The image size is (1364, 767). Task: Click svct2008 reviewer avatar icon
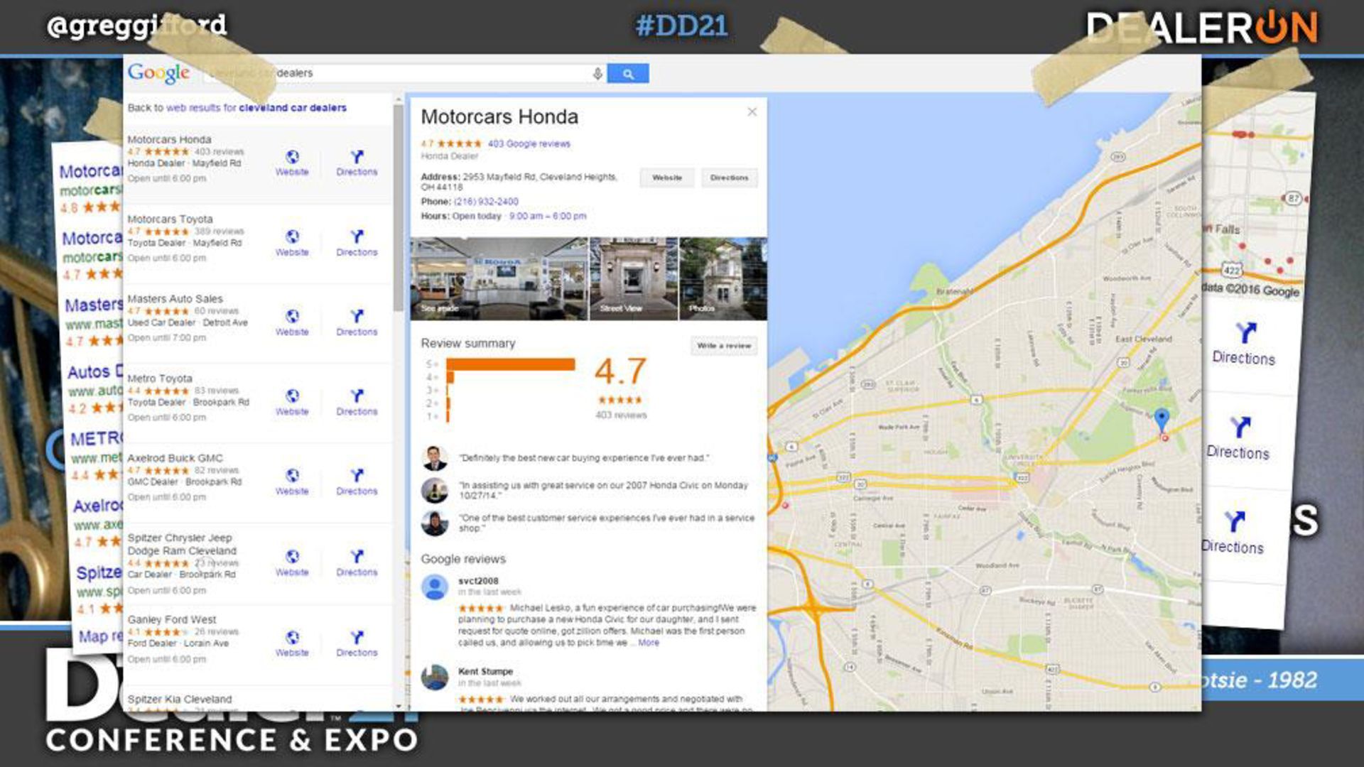435,587
